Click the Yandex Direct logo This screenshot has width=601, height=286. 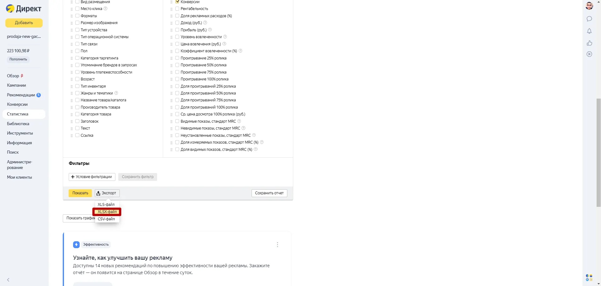tap(24, 8)
